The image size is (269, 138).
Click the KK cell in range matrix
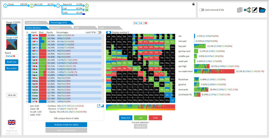114,42
